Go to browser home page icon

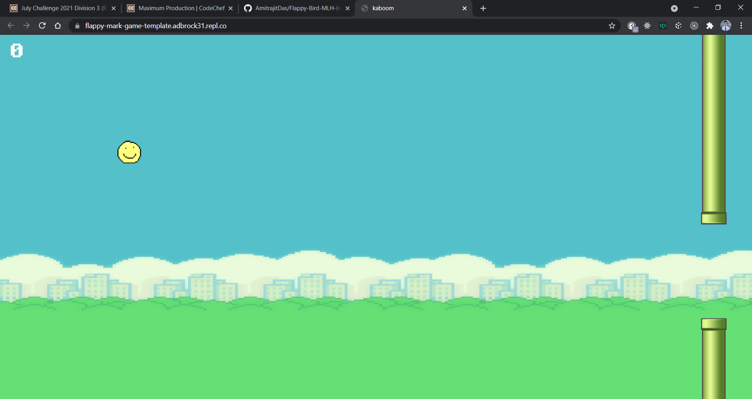[x=58, y=26]
